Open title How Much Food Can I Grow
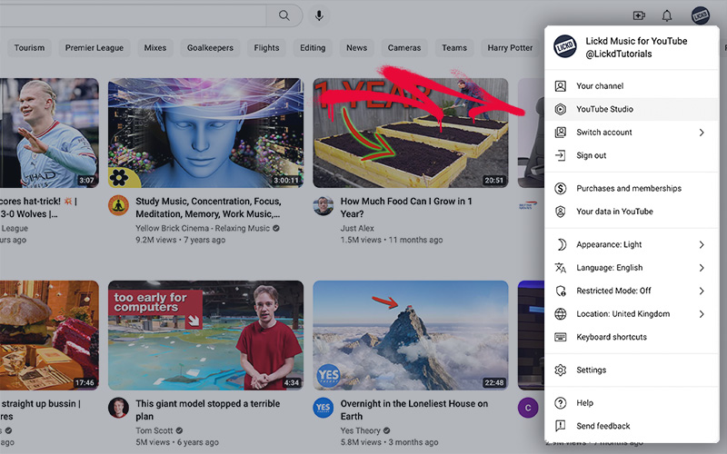727x454 pixels. point(406,208)
